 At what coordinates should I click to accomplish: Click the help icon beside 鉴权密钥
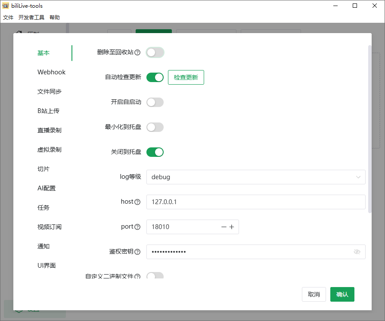click(138, 251)
